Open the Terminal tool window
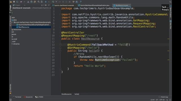This screenshot has height=101, width=181. coord(17,97)
